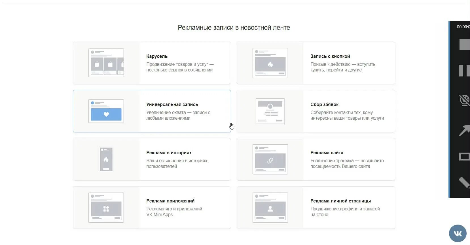Image resolution: width=470 pixels, height=245 pixels.
Task: Click text 'Увеличение трафика — повышайте'
Action: [347, 161]
